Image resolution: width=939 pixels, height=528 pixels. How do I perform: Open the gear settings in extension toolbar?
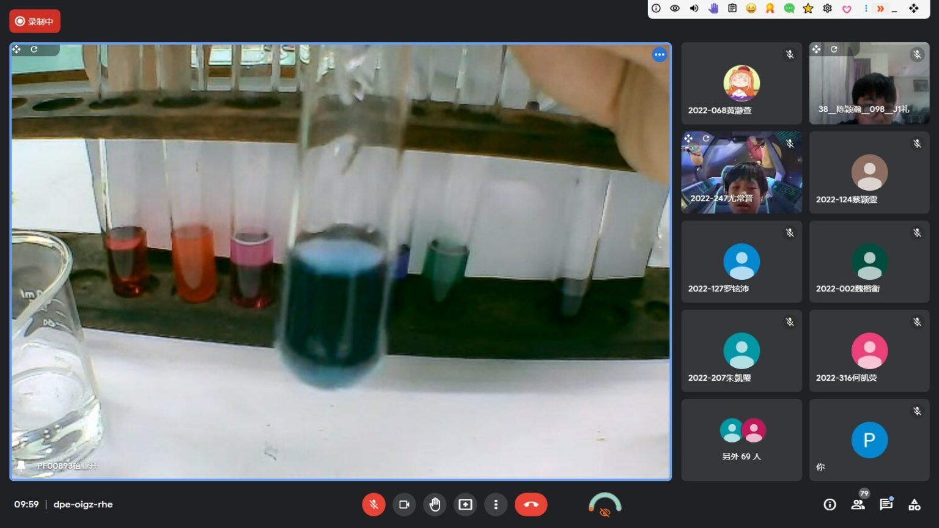pyautogui.click(x=827, y=9)
